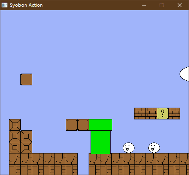Click brick block directly left of question block
Viewport: 189px width, 175px height.
pyautogui.click(x=151, y=114)
